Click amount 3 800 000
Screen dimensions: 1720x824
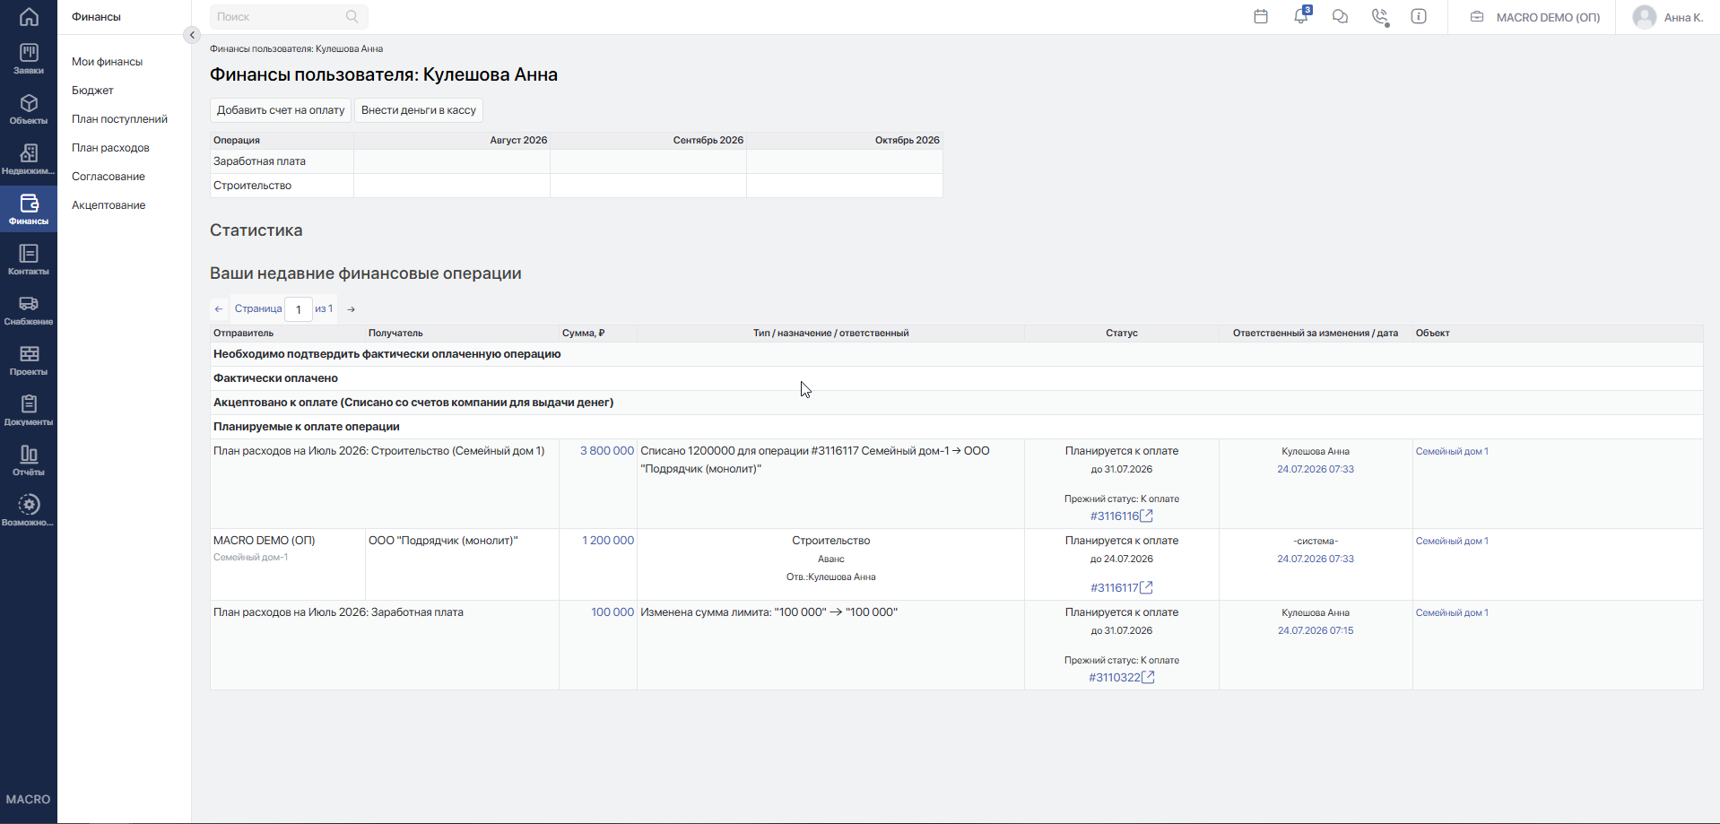coord(607,451)
